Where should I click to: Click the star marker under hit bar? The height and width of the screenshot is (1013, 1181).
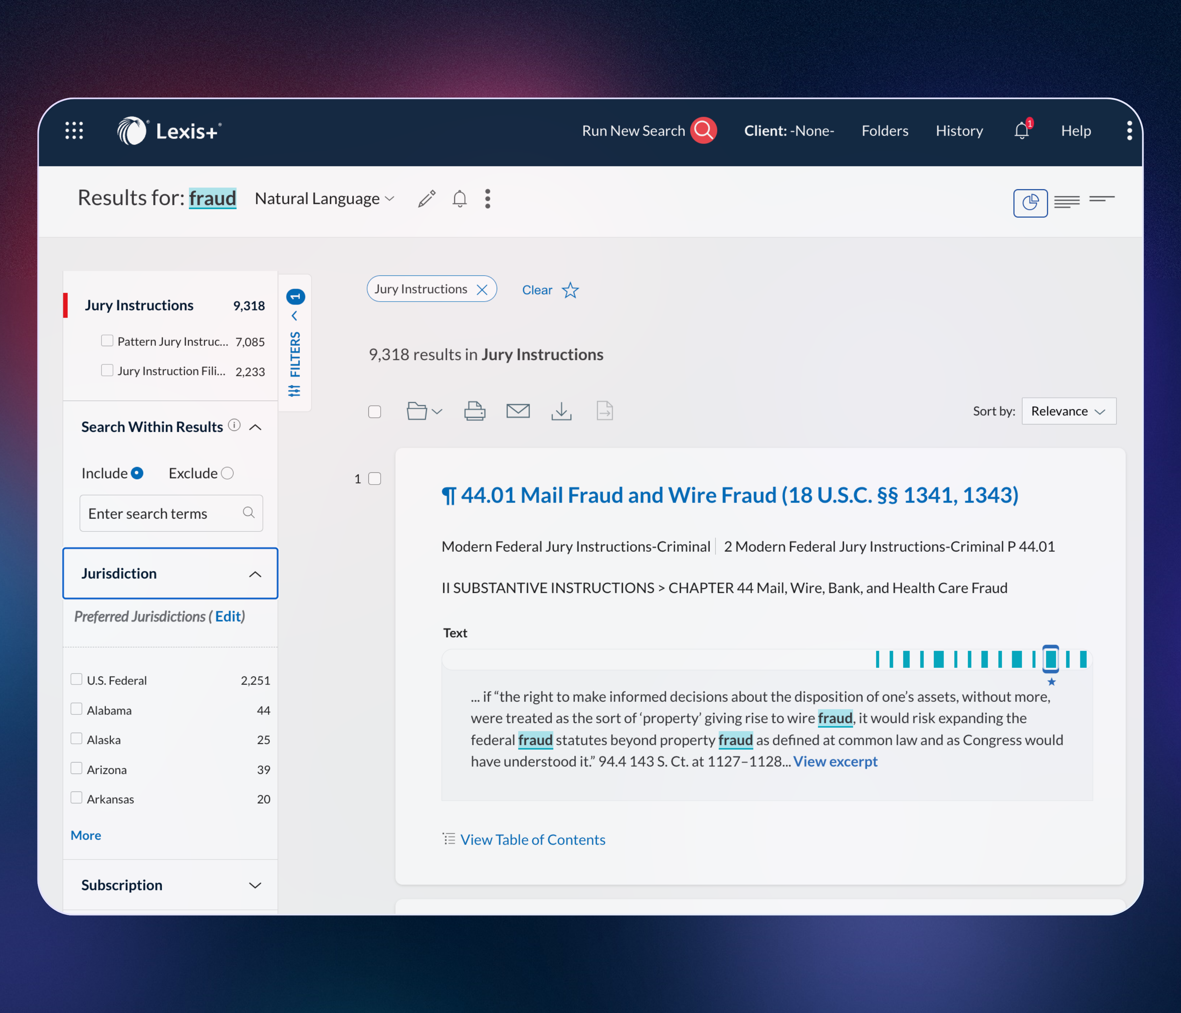(1052, 682)
